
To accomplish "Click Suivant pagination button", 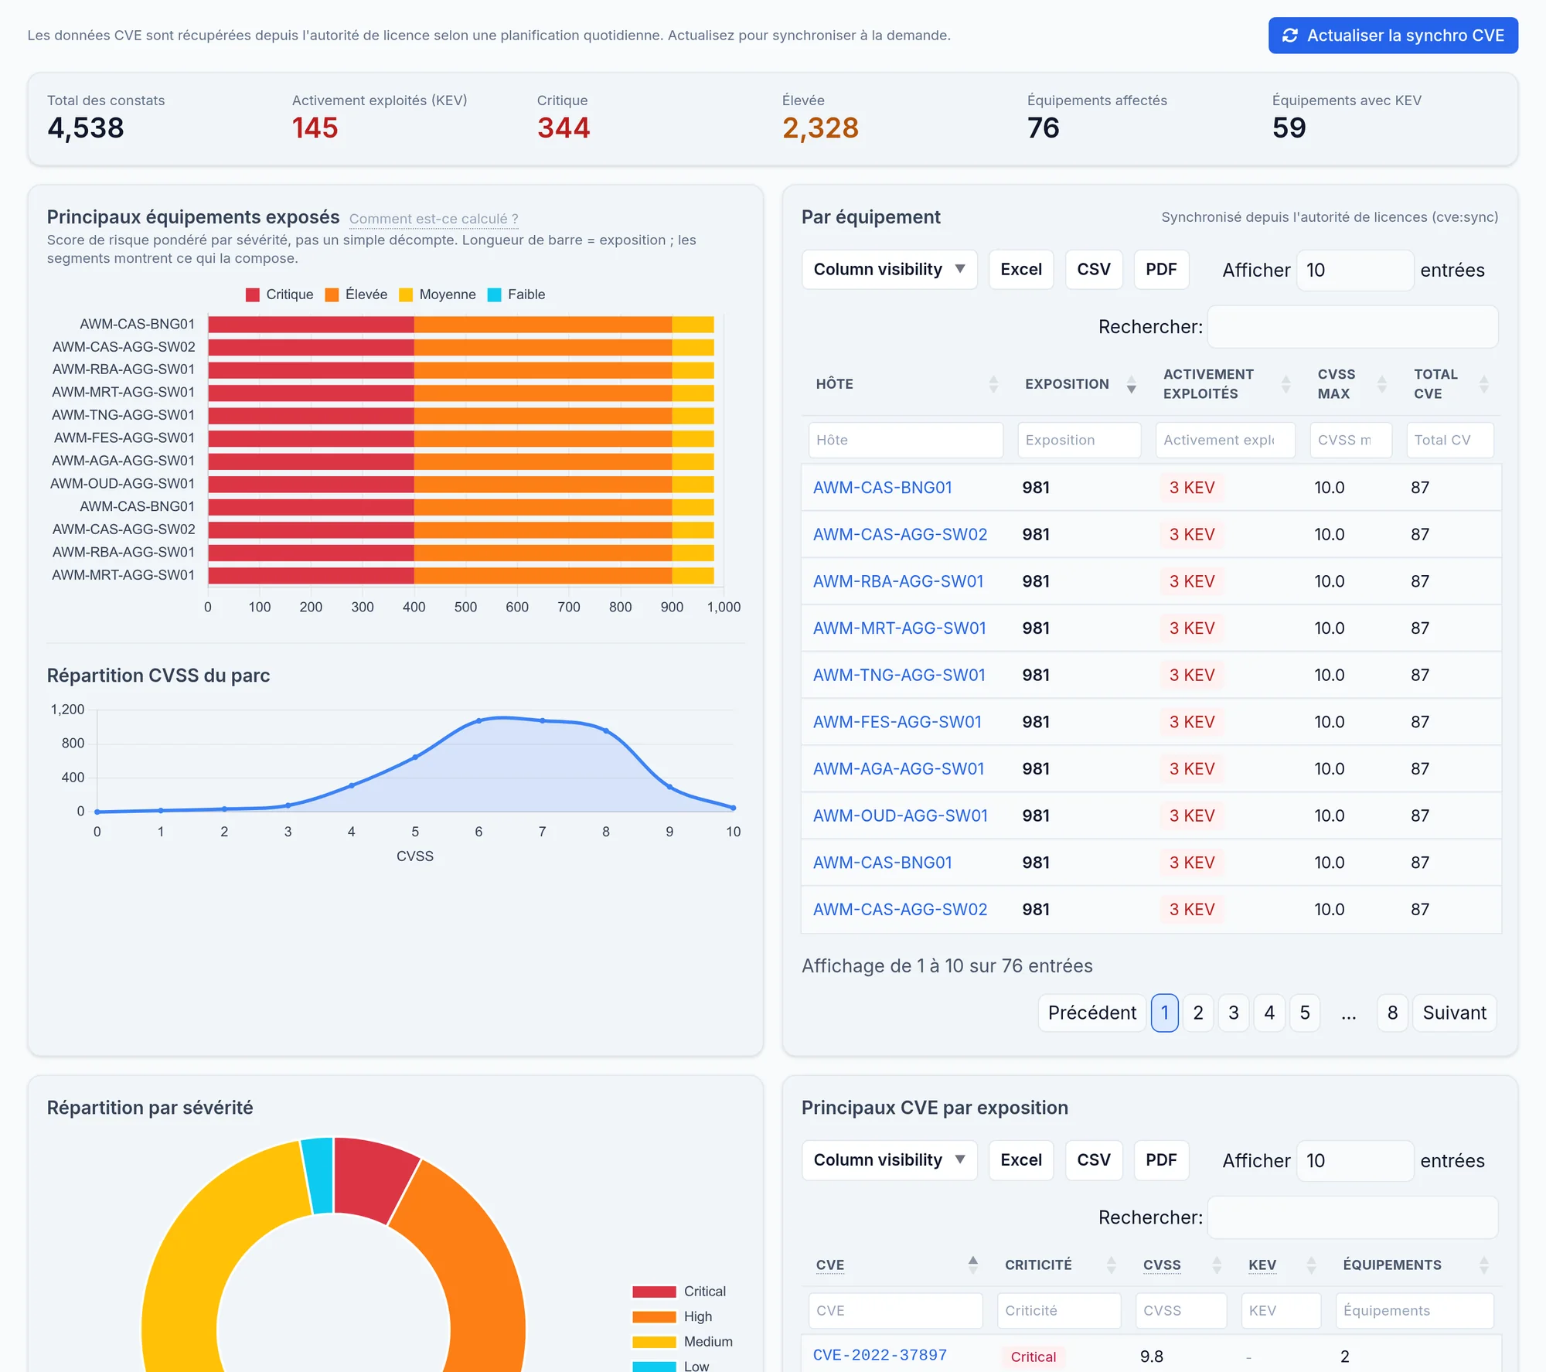I will tap(1454, 1013).
